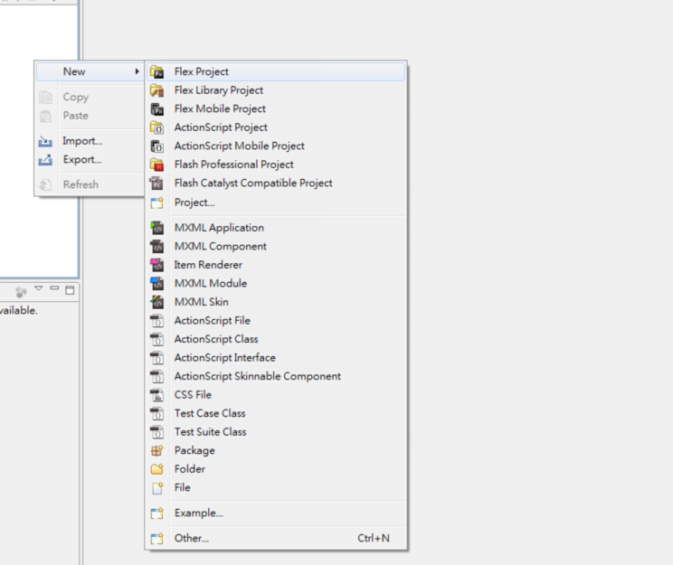Click the ActionScript Class icon
Image resolution: width=673 pixels, height=565 pixels.
157,339
